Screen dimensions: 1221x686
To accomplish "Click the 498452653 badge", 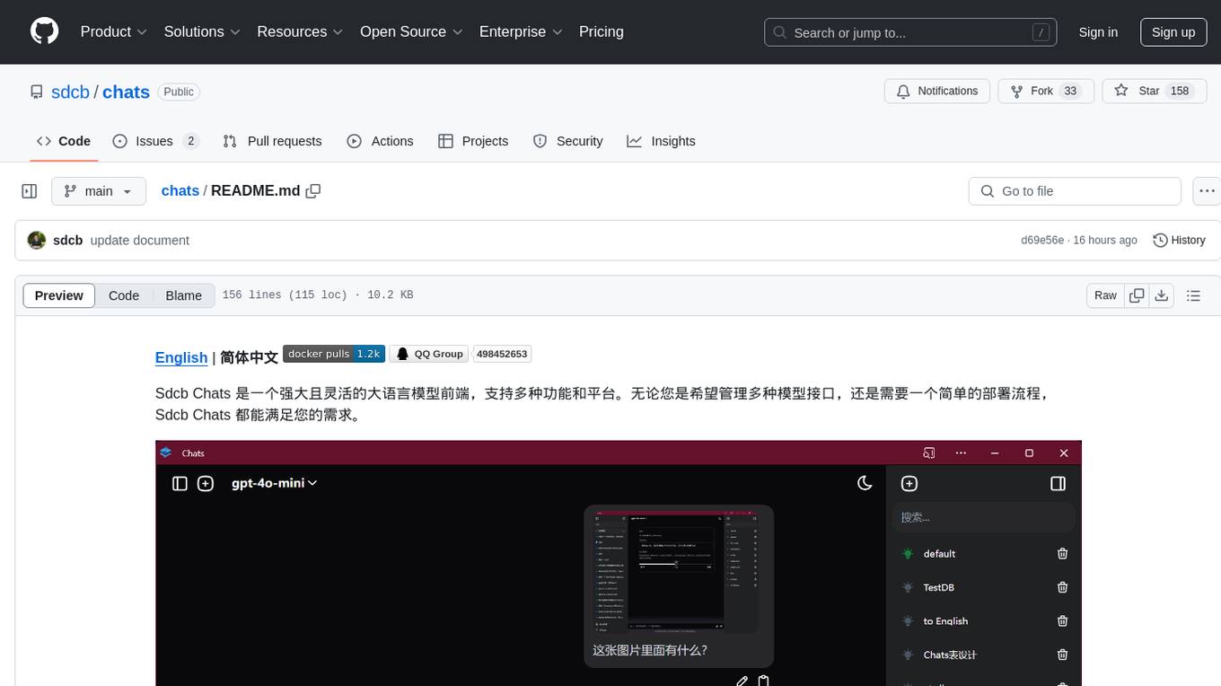I will [502, 354].
